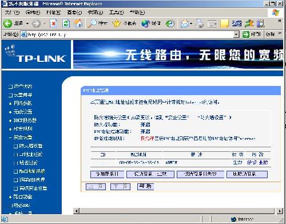This screenshot has width=286, height=224.
Task: Open the 查看 (View) menu
Action: pyautogui.click(x=74, y=13)
